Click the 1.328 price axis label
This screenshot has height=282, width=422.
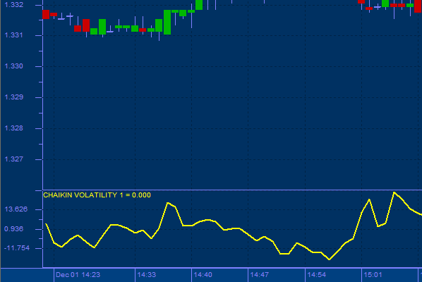pyautogui.click(x=14, y=128)
